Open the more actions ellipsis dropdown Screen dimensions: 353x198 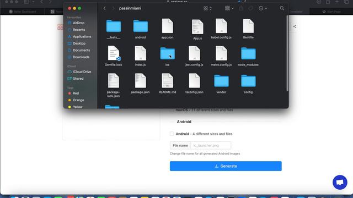coord(263,8)
